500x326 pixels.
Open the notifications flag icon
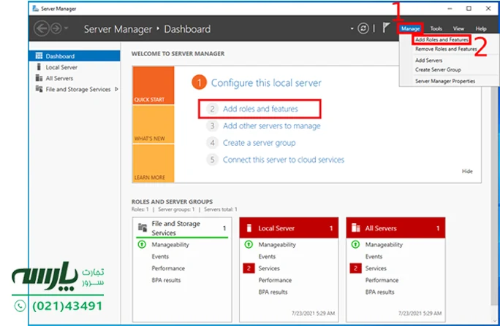(386, 28)
